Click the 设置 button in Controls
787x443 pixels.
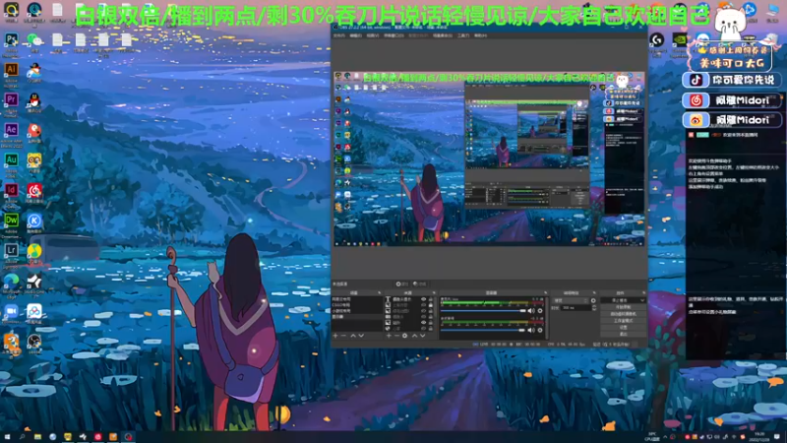tap(623, 328)
